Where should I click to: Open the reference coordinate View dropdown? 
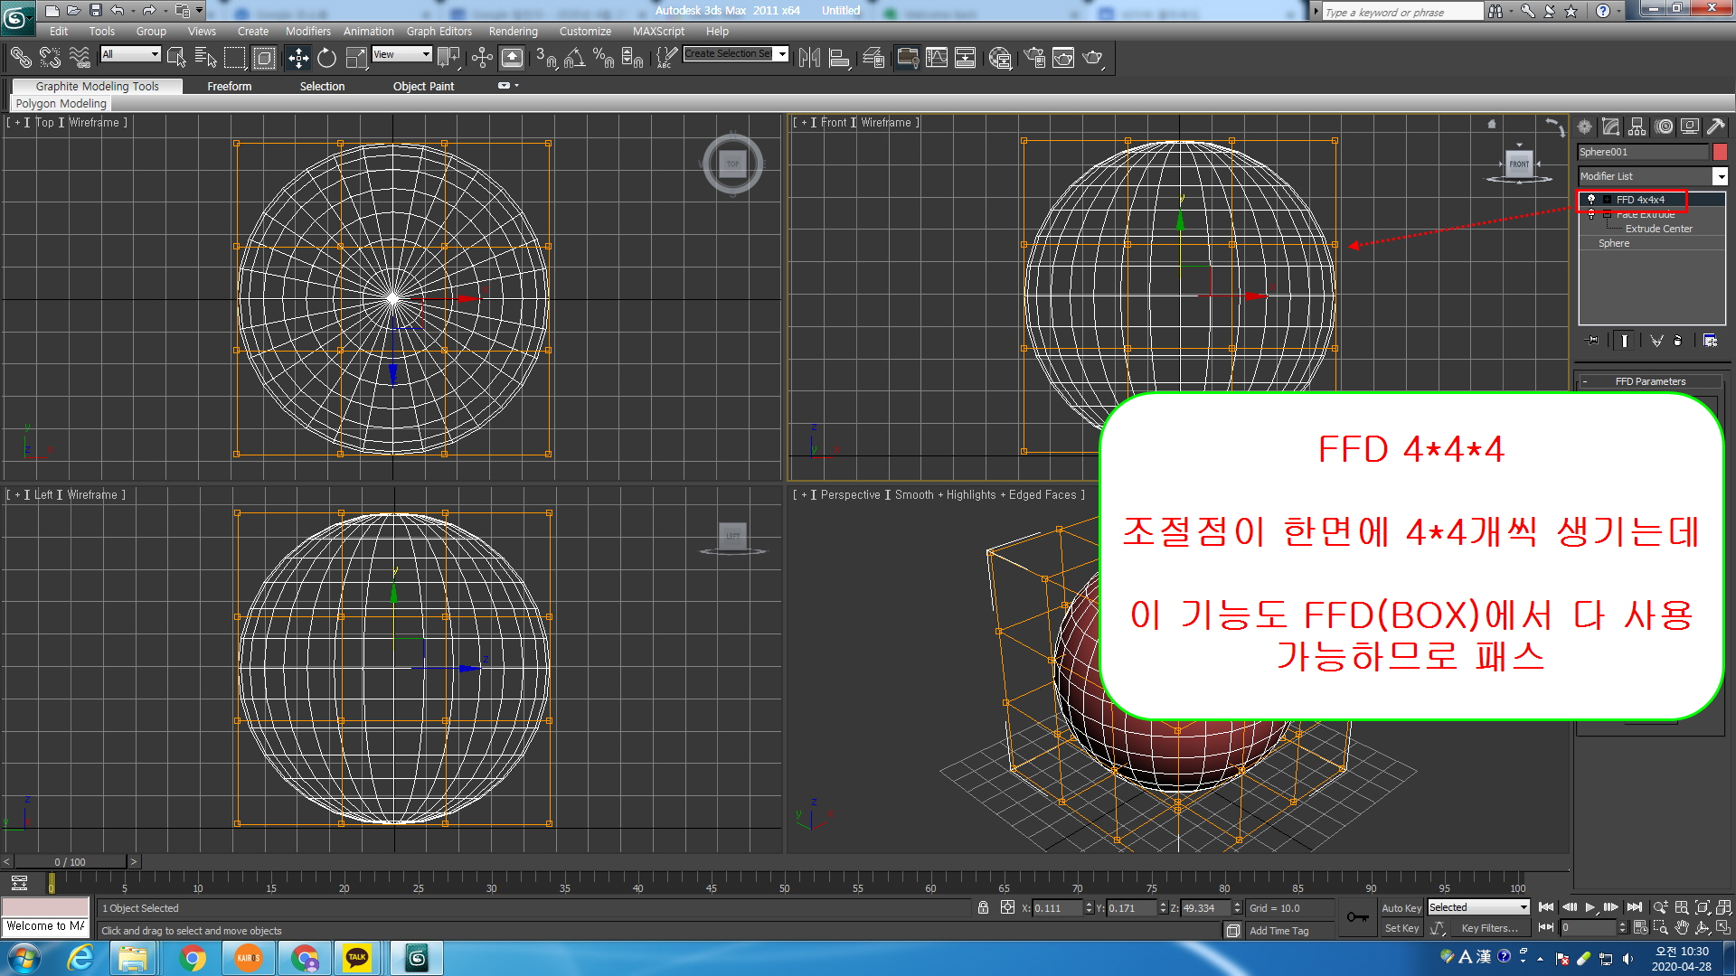(x=401, y=54)
